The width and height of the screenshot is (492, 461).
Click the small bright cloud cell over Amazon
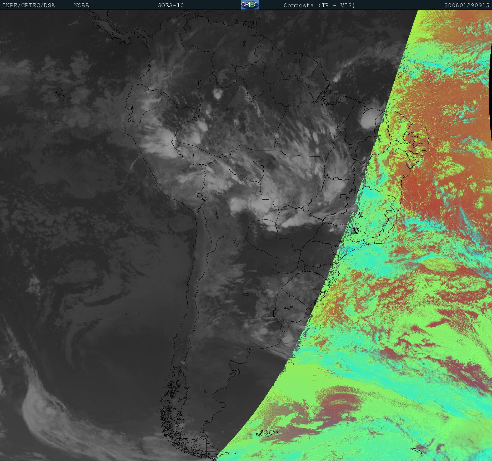pos(217,94)
